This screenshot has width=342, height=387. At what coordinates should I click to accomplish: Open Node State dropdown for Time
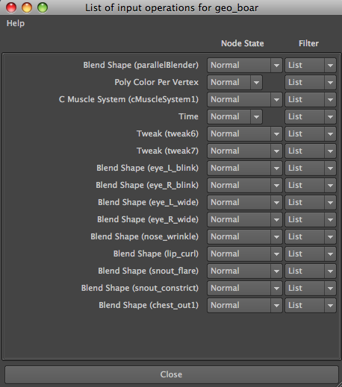pyautogui.click(x=234, y=116)
